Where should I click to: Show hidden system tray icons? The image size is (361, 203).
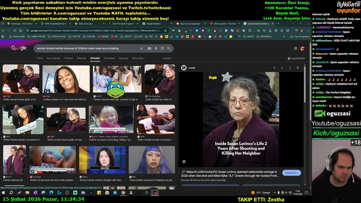[x=275, y=193]
